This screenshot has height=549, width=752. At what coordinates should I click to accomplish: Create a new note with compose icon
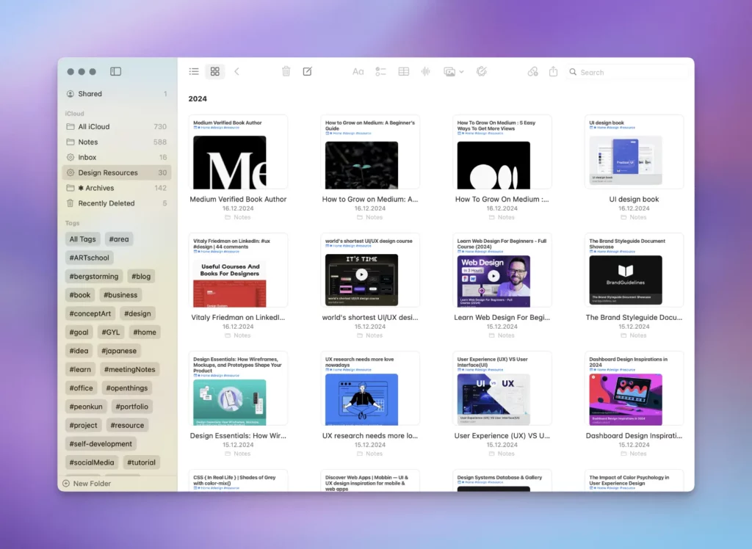pos(308,71)
